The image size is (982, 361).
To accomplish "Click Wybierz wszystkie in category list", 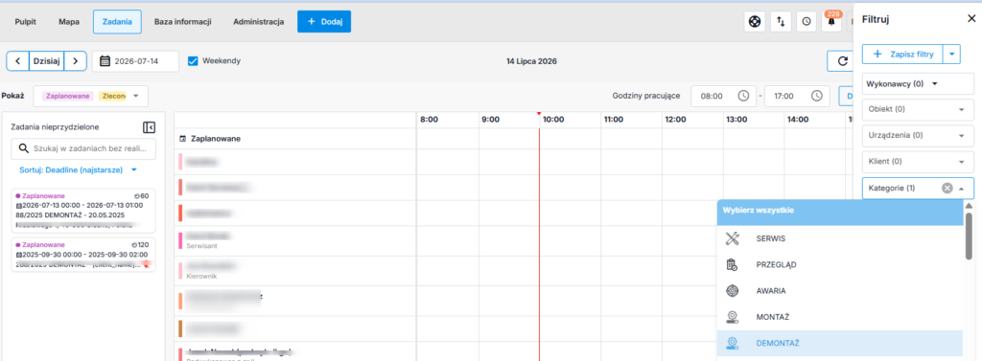I will tap(840, 211).
